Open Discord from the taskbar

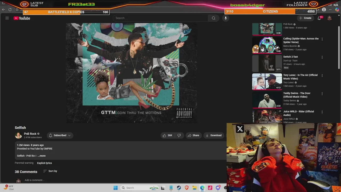[x=218, y=188]
